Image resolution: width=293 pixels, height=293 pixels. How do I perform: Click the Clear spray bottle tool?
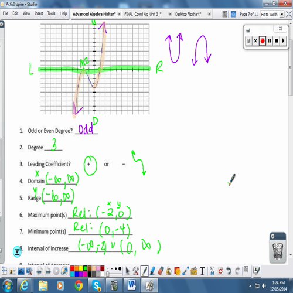tap(212, 271)
